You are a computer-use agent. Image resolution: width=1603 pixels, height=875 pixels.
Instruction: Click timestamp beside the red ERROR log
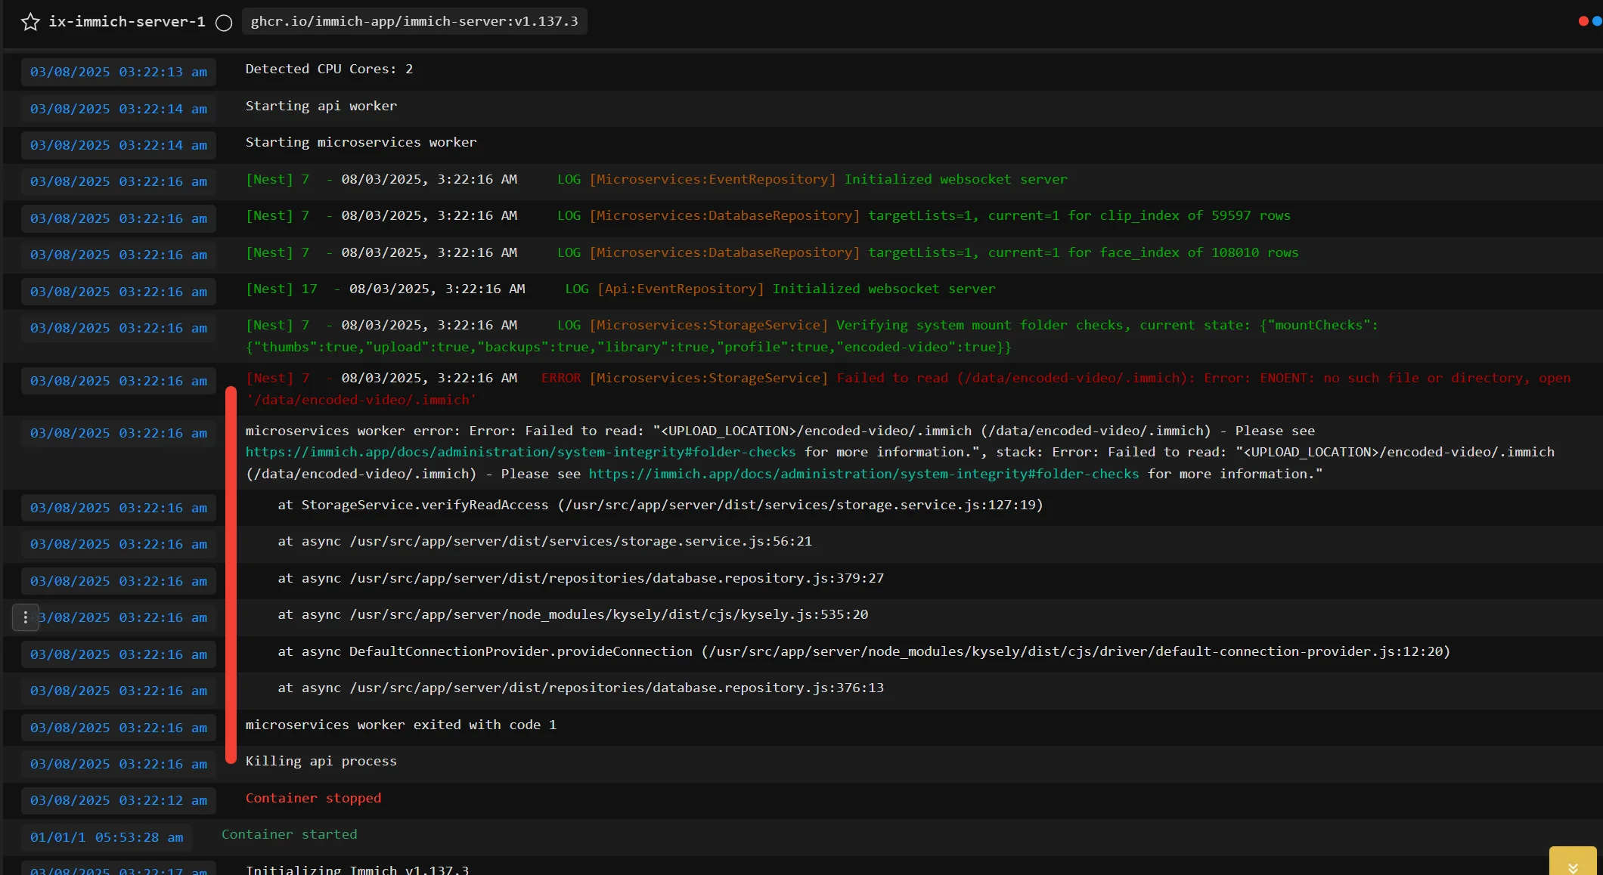(x=119, y=381)
